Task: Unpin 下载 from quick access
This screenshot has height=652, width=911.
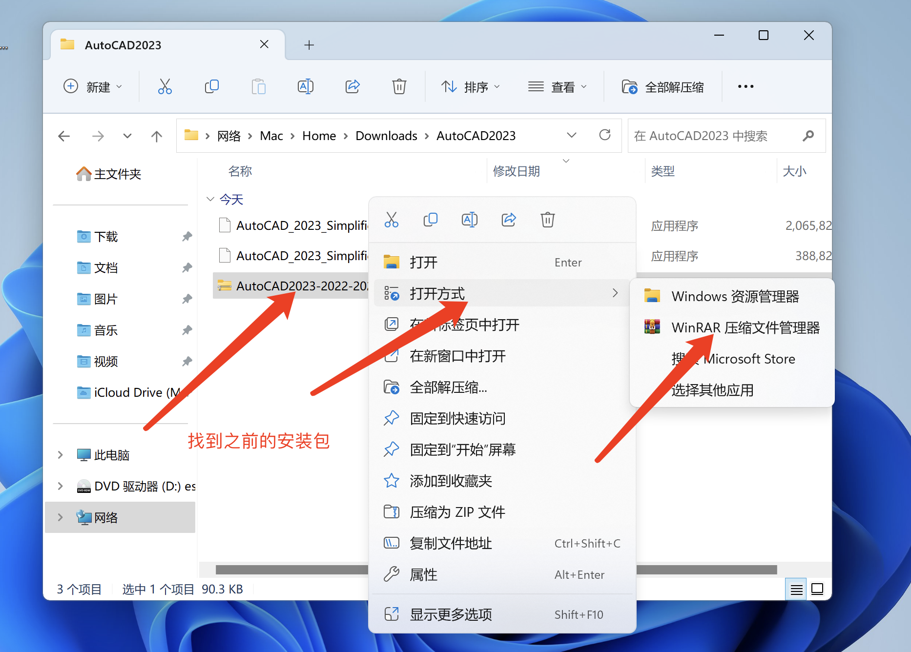Action: coord(187,237)
